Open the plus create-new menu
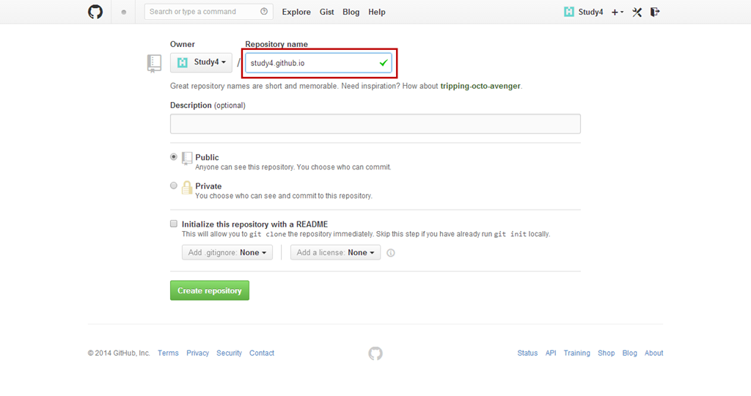The image size is (751, 396). pyautogui.click(x=618, y=12)
